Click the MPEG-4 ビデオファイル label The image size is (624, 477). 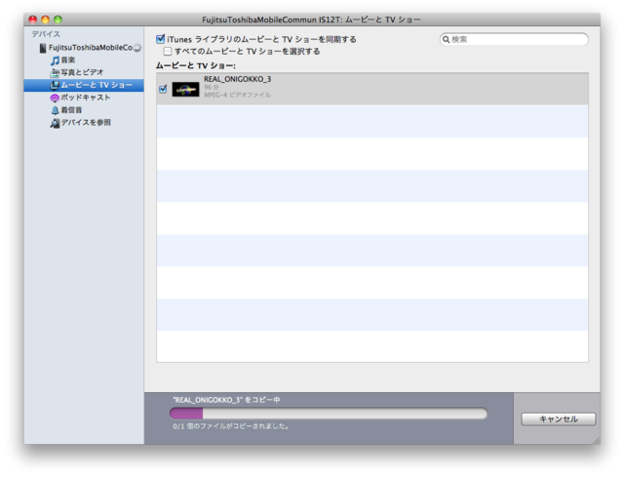(x=237, y=95)
